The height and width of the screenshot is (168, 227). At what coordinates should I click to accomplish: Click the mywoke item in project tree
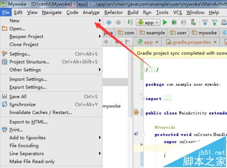click(112, 106)
